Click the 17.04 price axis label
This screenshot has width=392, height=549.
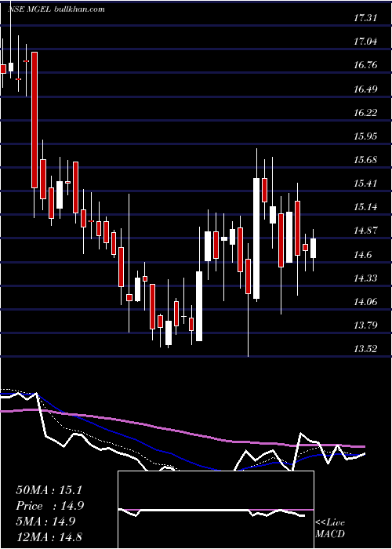pos(365,42)
